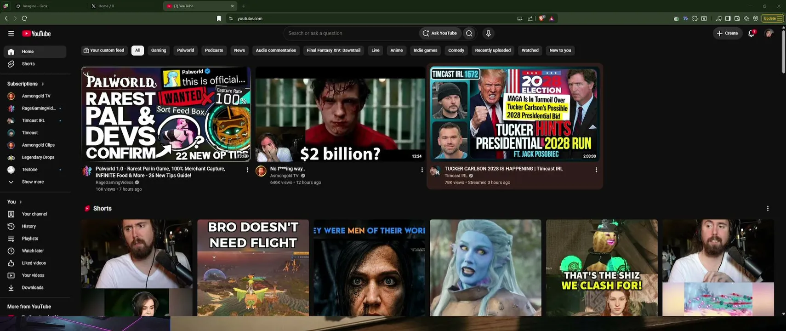Play the "$2 billion?" video thumbnail
This screenshot has width=786, height=331.
[340, 114]
